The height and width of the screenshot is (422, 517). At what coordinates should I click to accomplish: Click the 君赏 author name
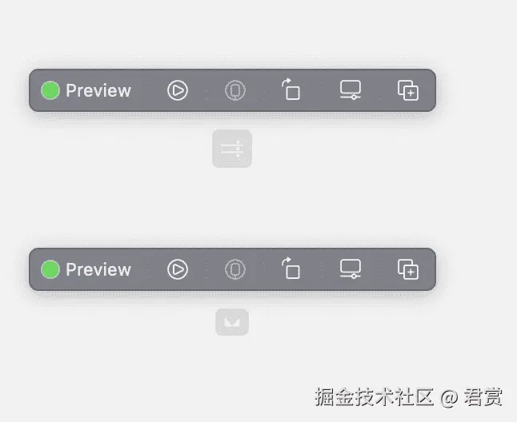click(x=483, y=396)
